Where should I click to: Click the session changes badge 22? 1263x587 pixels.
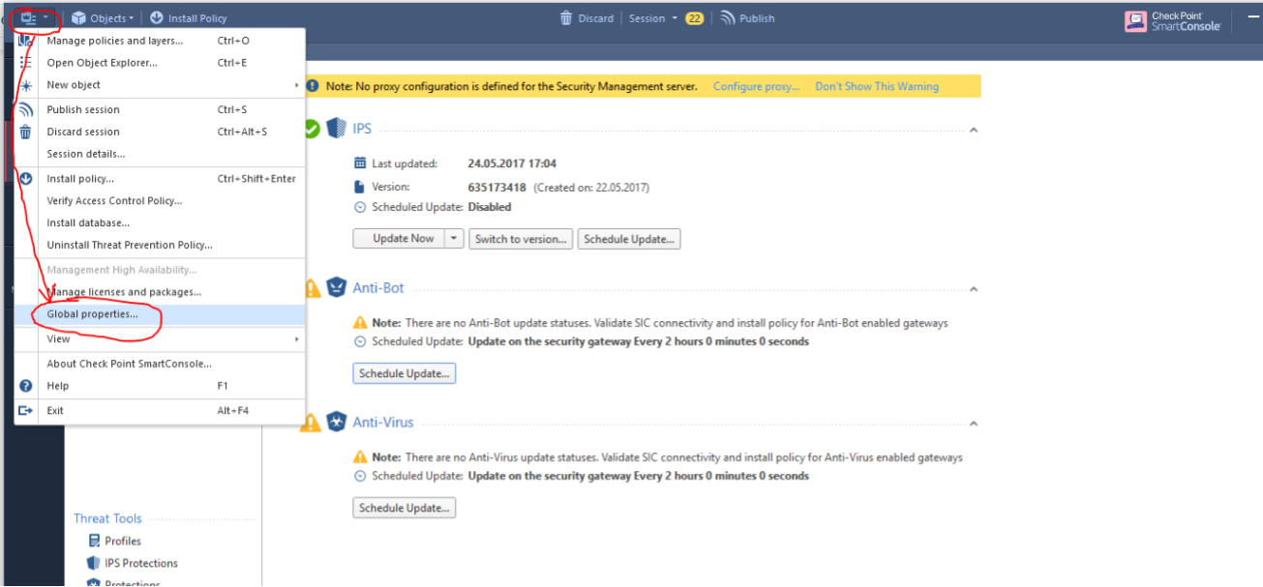pos(694,18)
